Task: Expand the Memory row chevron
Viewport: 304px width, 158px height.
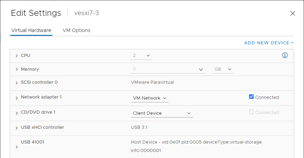Action: [x=17, y=69]
